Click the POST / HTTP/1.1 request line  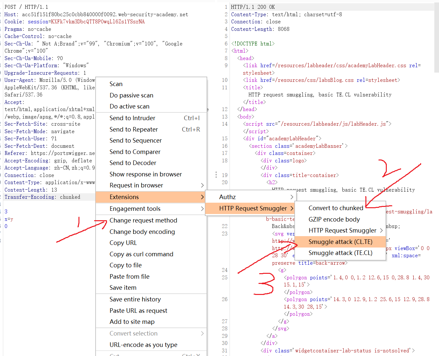pos(26,7)
